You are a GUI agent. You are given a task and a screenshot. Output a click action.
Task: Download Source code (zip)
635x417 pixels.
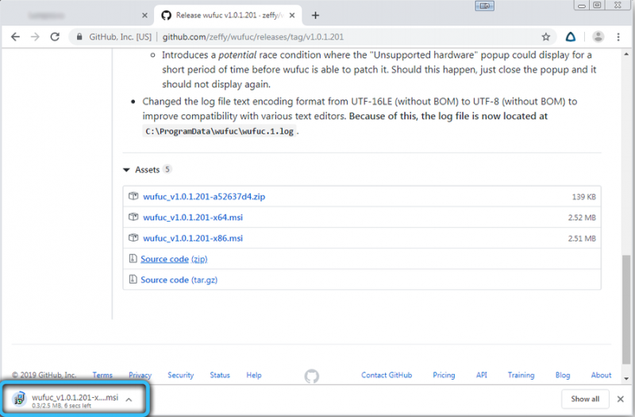coord(174,259)
